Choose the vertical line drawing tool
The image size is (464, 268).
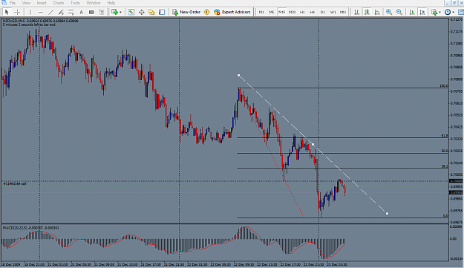(x=30, y=12)
